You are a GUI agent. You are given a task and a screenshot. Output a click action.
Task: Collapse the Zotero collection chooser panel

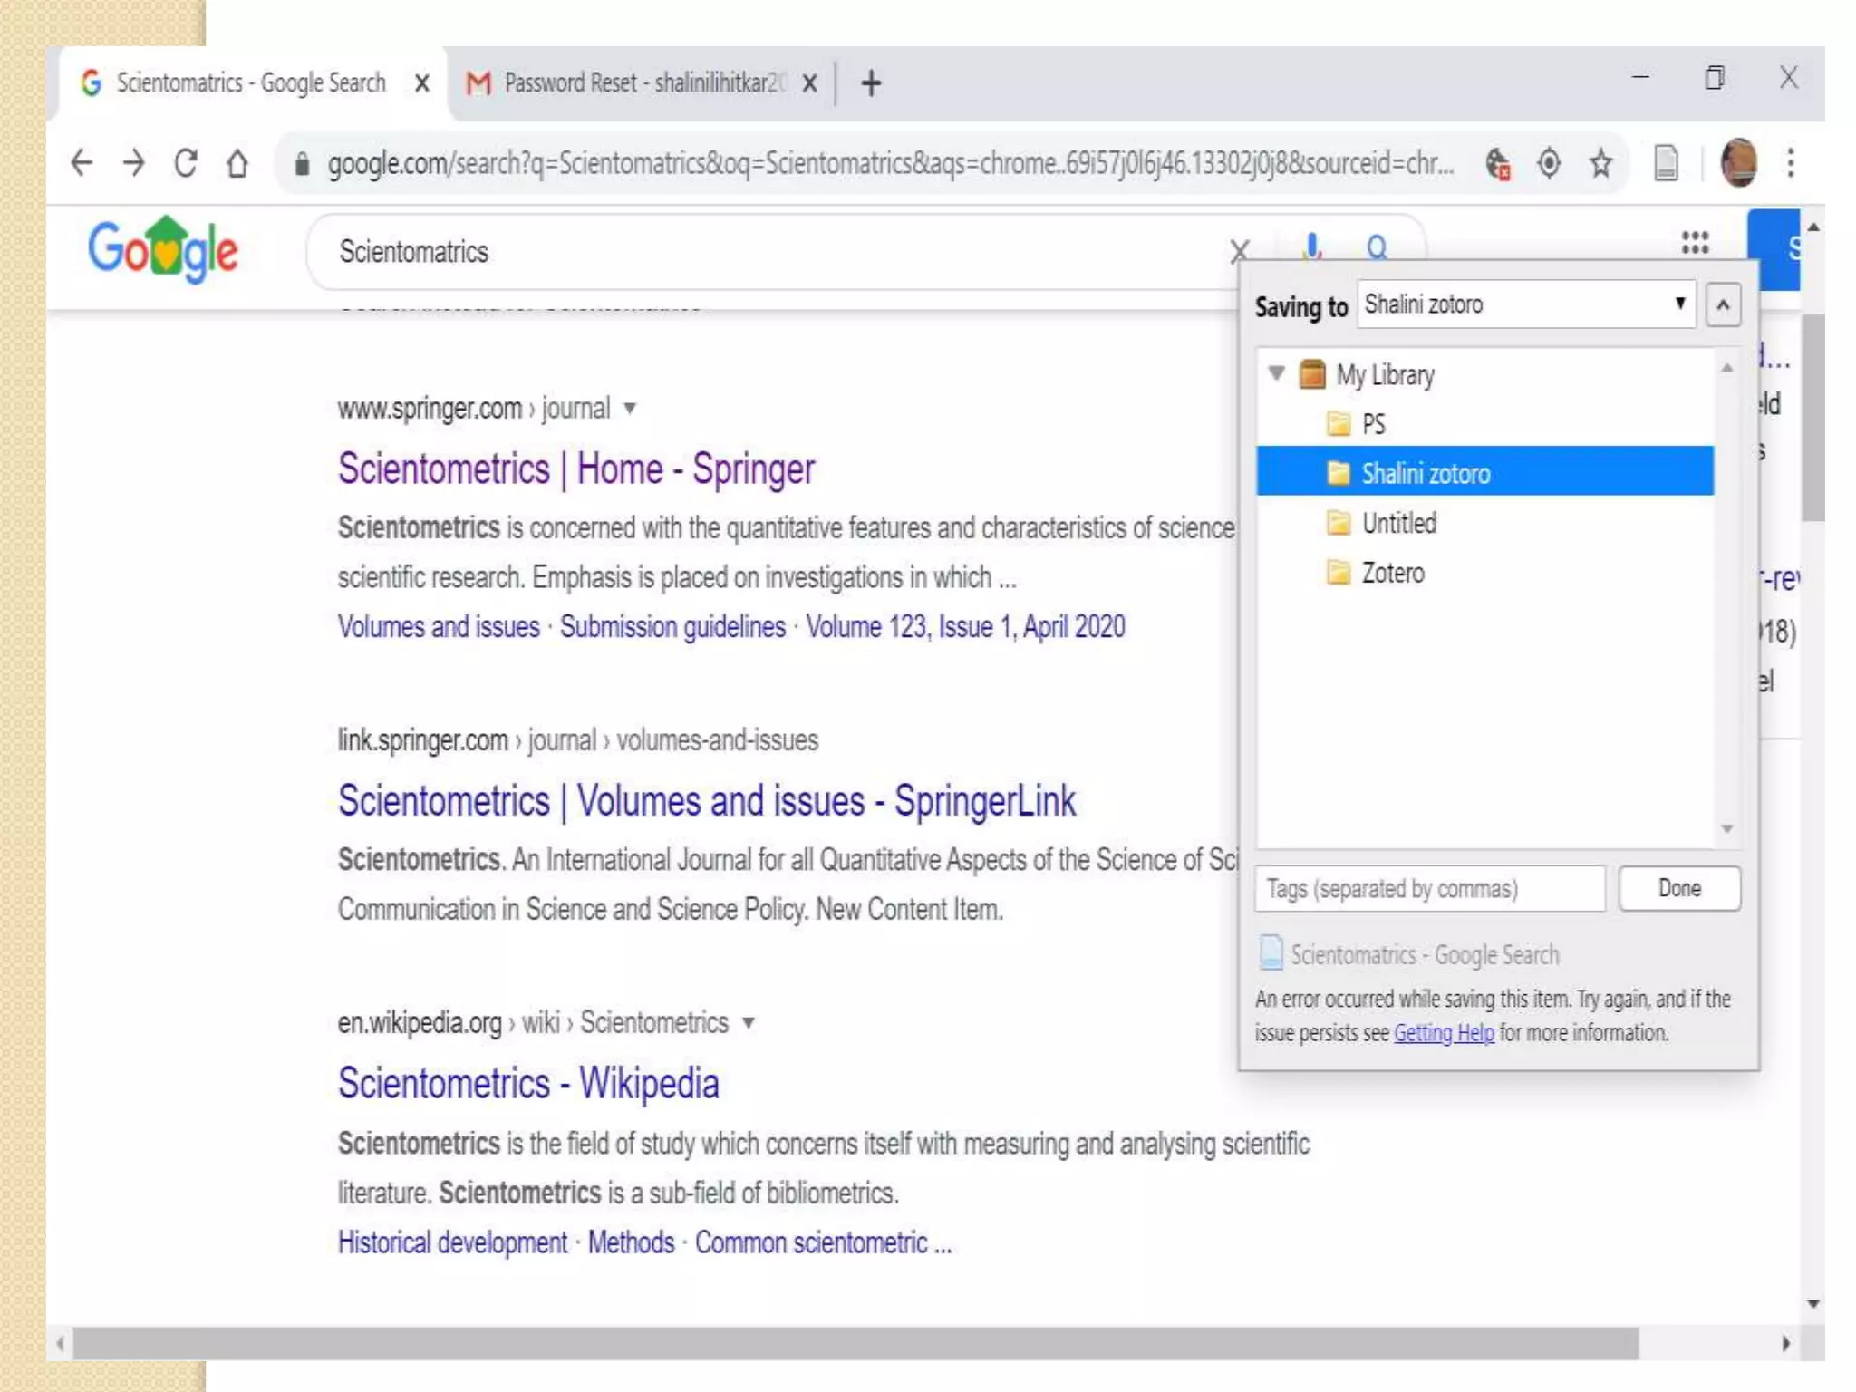coord(1723,305)
